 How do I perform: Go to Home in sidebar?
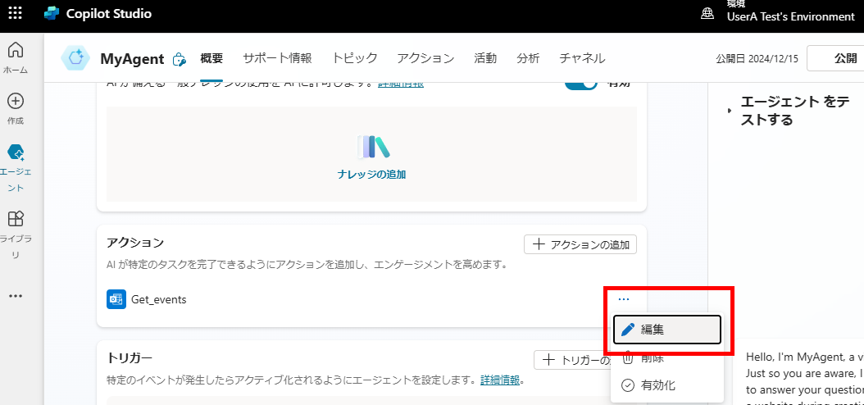pyautogui.click(x=15, y=56)
